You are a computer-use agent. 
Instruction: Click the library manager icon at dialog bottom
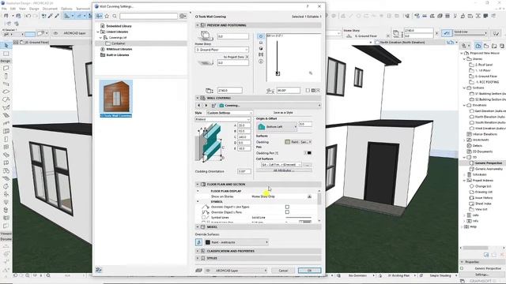click(99, 270)
